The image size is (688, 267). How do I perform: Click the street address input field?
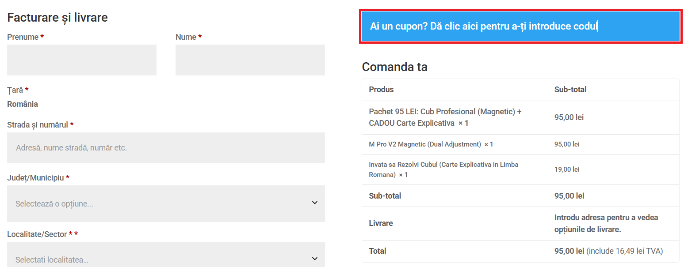[x=166, y=147]
